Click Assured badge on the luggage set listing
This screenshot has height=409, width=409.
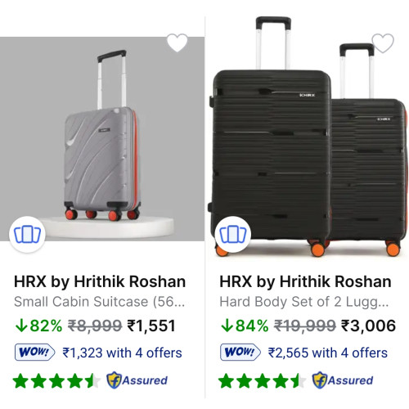click(343, 380)
